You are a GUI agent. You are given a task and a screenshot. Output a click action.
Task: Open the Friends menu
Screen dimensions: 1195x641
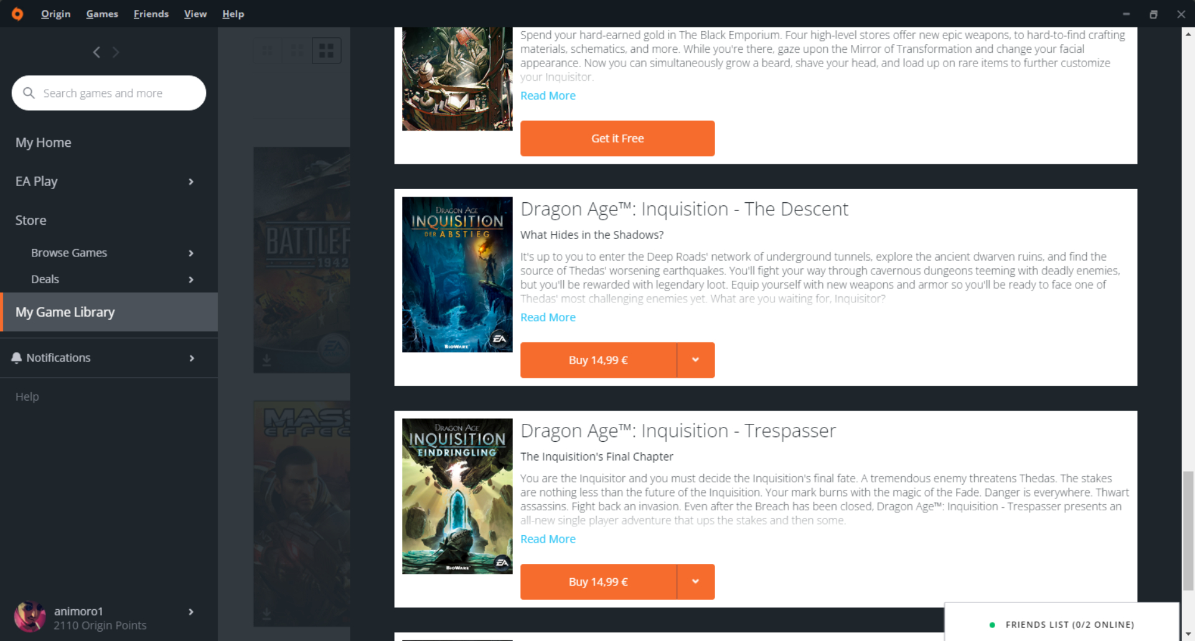point(151,14)
